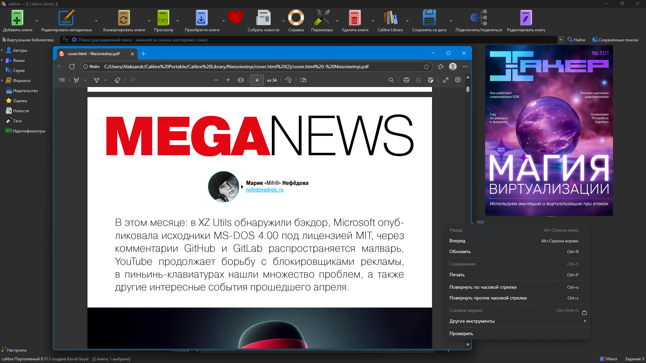
Task: Open Other tools submenu in context menu
Action: pos(472,321)
